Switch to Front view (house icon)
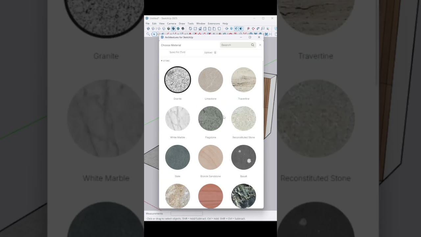Image resolution: width=421 pixels, height=237 pixels. click(x=200, y=29)
